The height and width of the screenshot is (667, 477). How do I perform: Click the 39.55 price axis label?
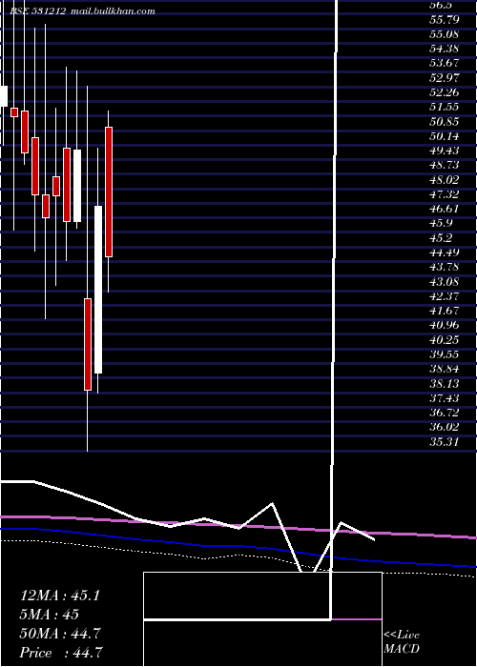point(445,354)
